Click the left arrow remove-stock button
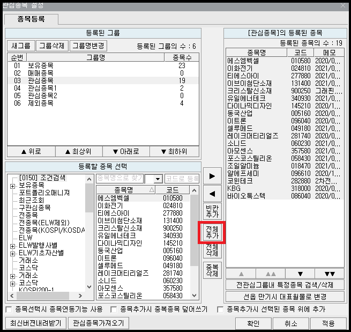The height and width of the screenshot is (332, 351). point(212,194)
